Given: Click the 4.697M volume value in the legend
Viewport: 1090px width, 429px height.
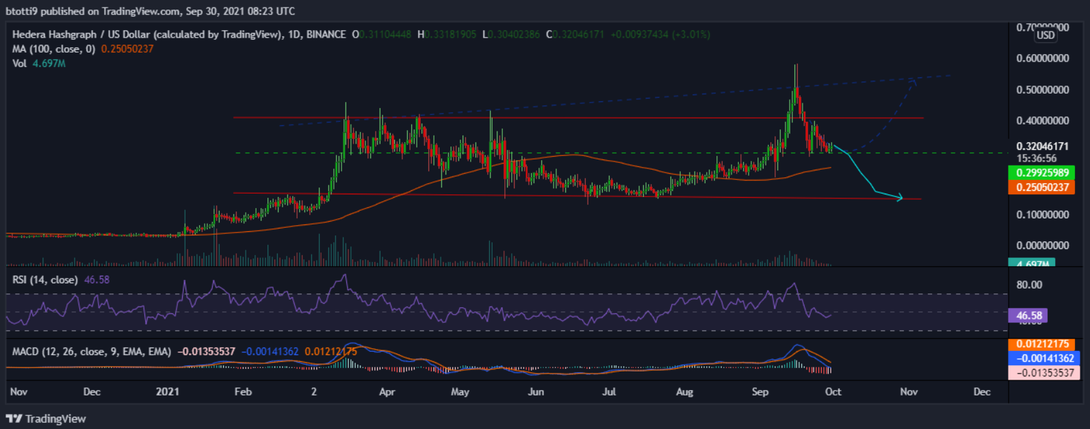Looking at the screenshot, I should pos(49,64).
